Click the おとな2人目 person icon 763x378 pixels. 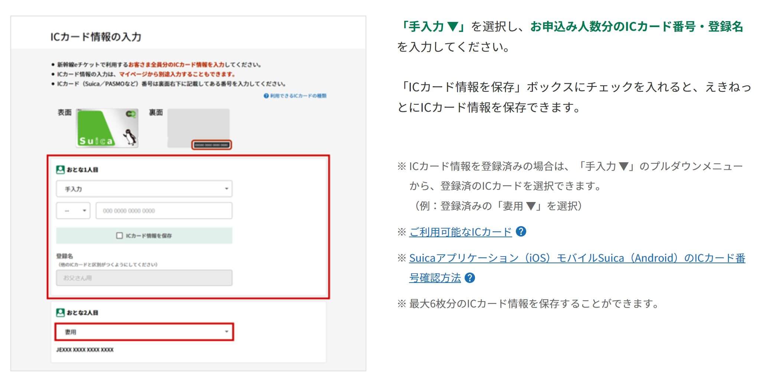(x=60, y=313)
